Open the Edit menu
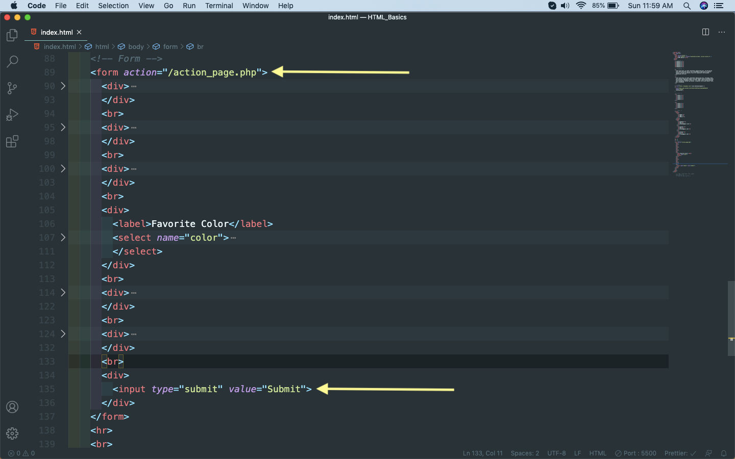 [x=82, y=6]
